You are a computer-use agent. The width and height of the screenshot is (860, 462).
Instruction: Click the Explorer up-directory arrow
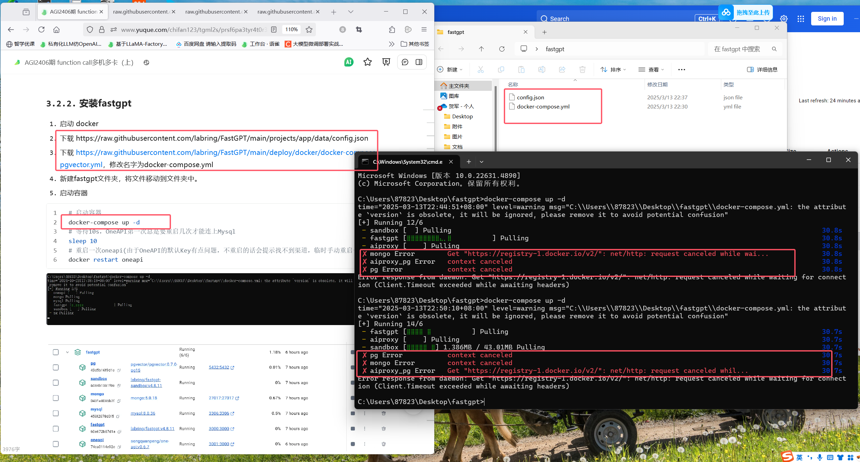(481, 49)
